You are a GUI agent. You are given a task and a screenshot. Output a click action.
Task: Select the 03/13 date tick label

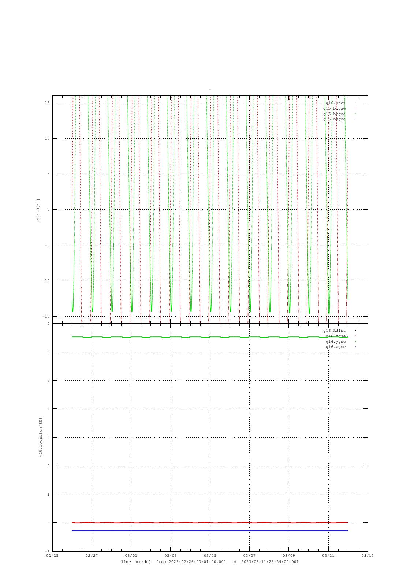tap(368, 555)
